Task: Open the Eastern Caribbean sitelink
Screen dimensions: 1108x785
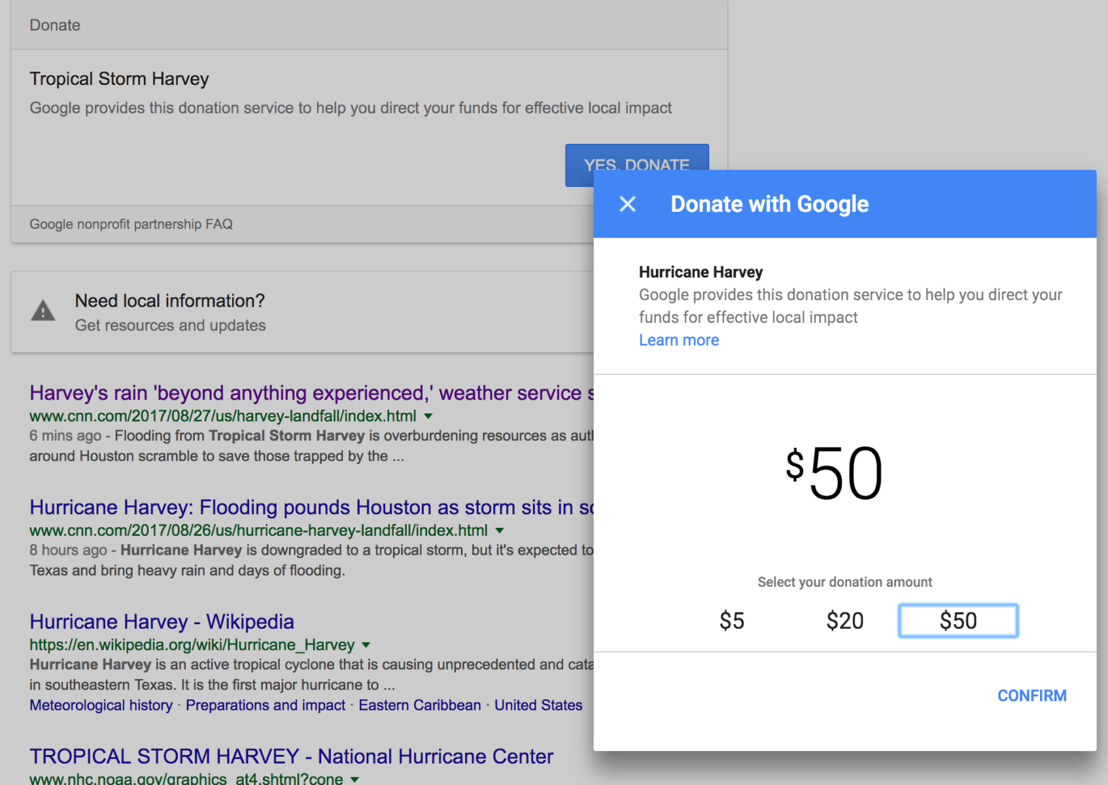Action: [419, 705]
